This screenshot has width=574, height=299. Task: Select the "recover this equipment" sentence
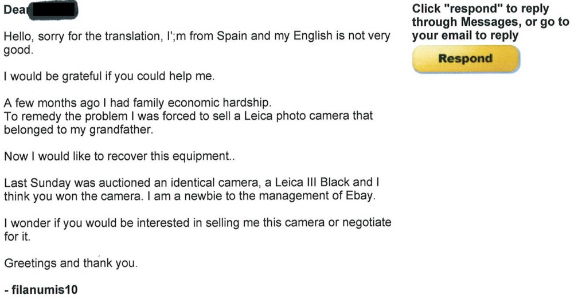[119, 156]
